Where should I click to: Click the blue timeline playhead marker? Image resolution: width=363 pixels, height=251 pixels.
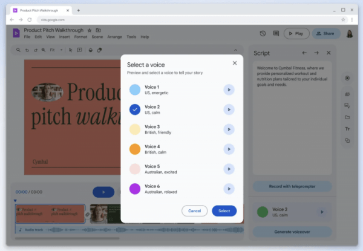[x=15, y=201]
